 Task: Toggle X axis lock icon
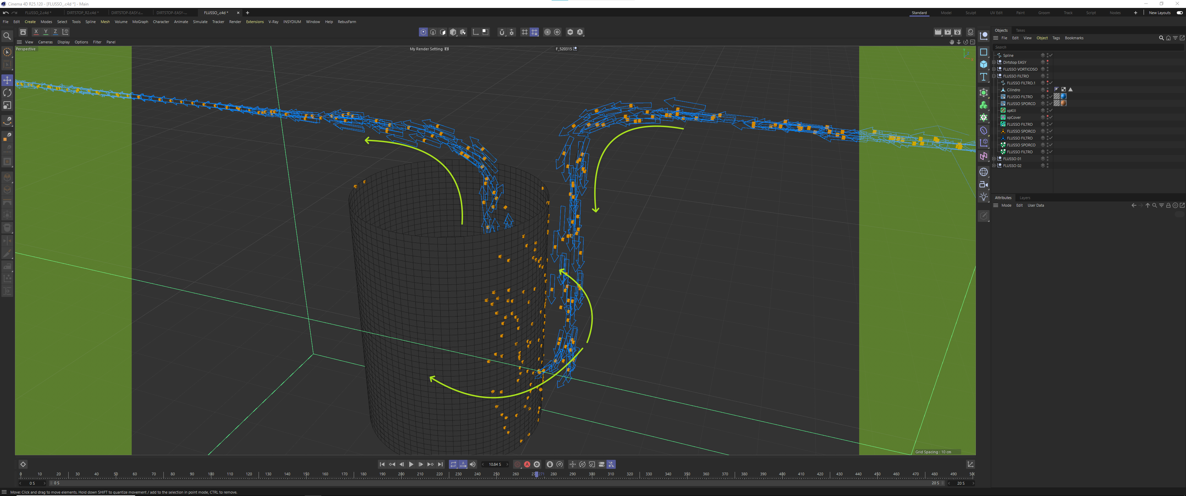(36, 32)
